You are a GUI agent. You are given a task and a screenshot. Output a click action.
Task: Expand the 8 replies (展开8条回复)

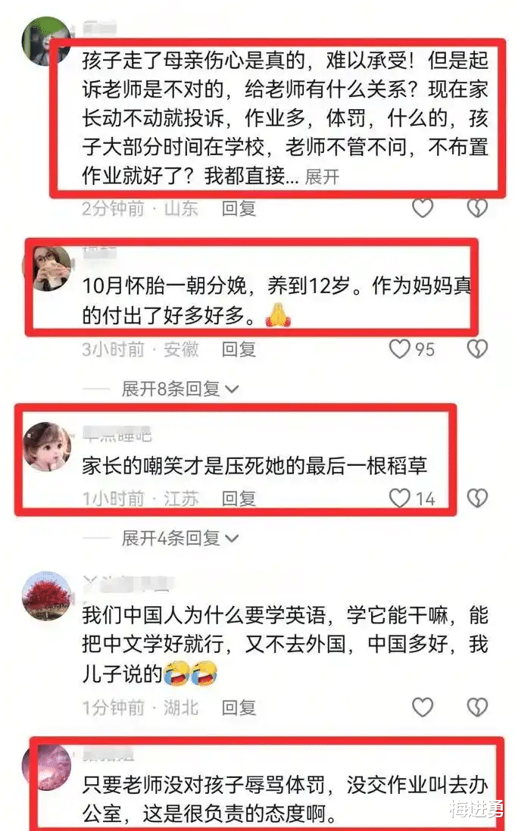click(180, 389)
